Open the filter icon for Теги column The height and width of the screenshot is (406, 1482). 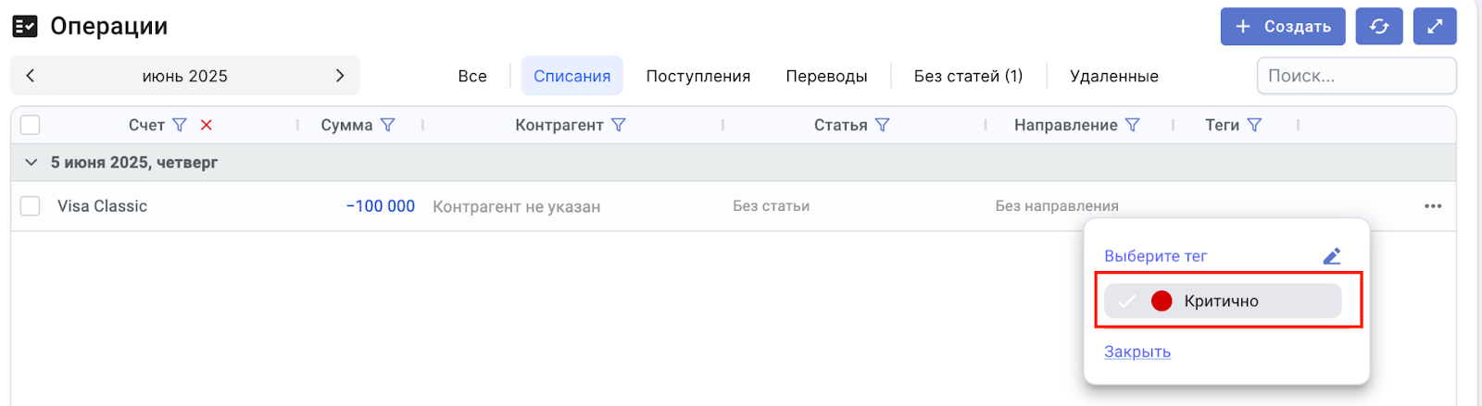click(x=1255, y=125)
